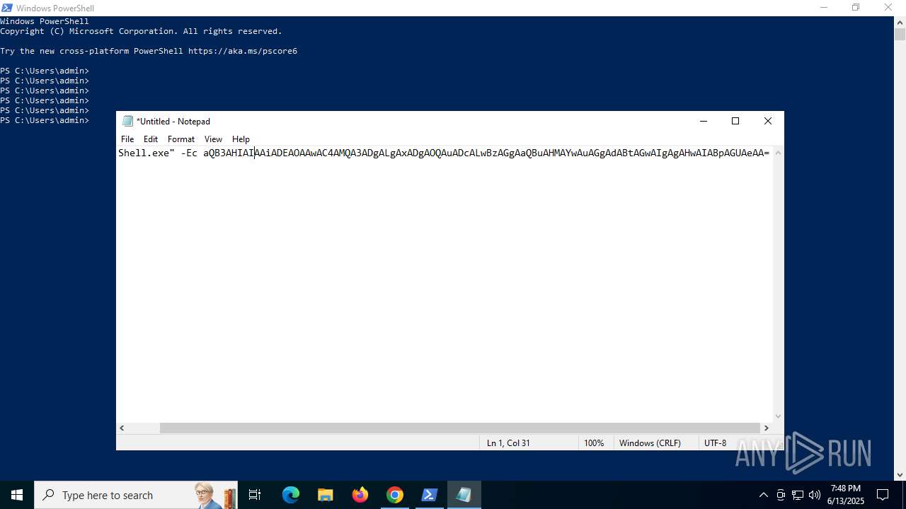Image resolution: width=906 pixels, height=509 pixels.
Task: Switch to Notepad taskbar button
Action: coord(464,495)
